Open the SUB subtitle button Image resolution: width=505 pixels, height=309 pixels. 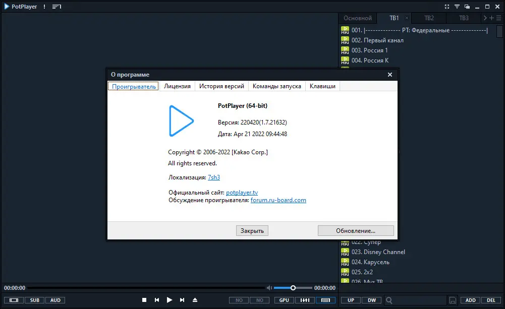(x=34, y=300)
